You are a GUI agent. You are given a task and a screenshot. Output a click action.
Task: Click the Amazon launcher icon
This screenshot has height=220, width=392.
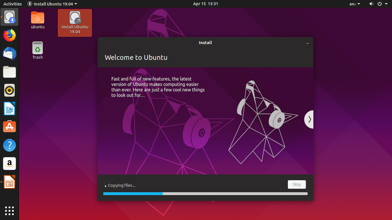tap(9, 164)
